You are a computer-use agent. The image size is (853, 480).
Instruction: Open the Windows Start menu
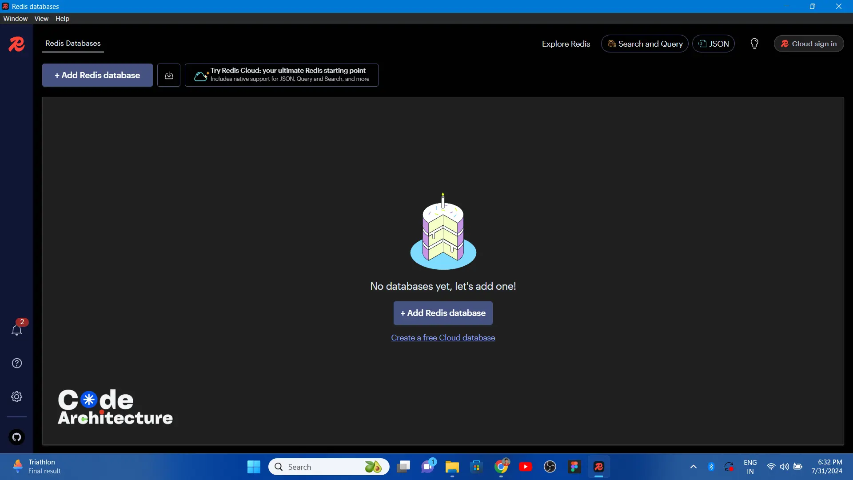pos(254,467)
